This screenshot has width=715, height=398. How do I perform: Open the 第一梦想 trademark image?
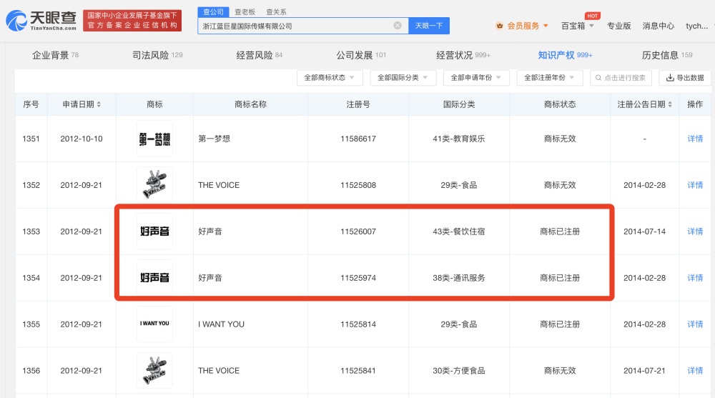tap(154, 139)
